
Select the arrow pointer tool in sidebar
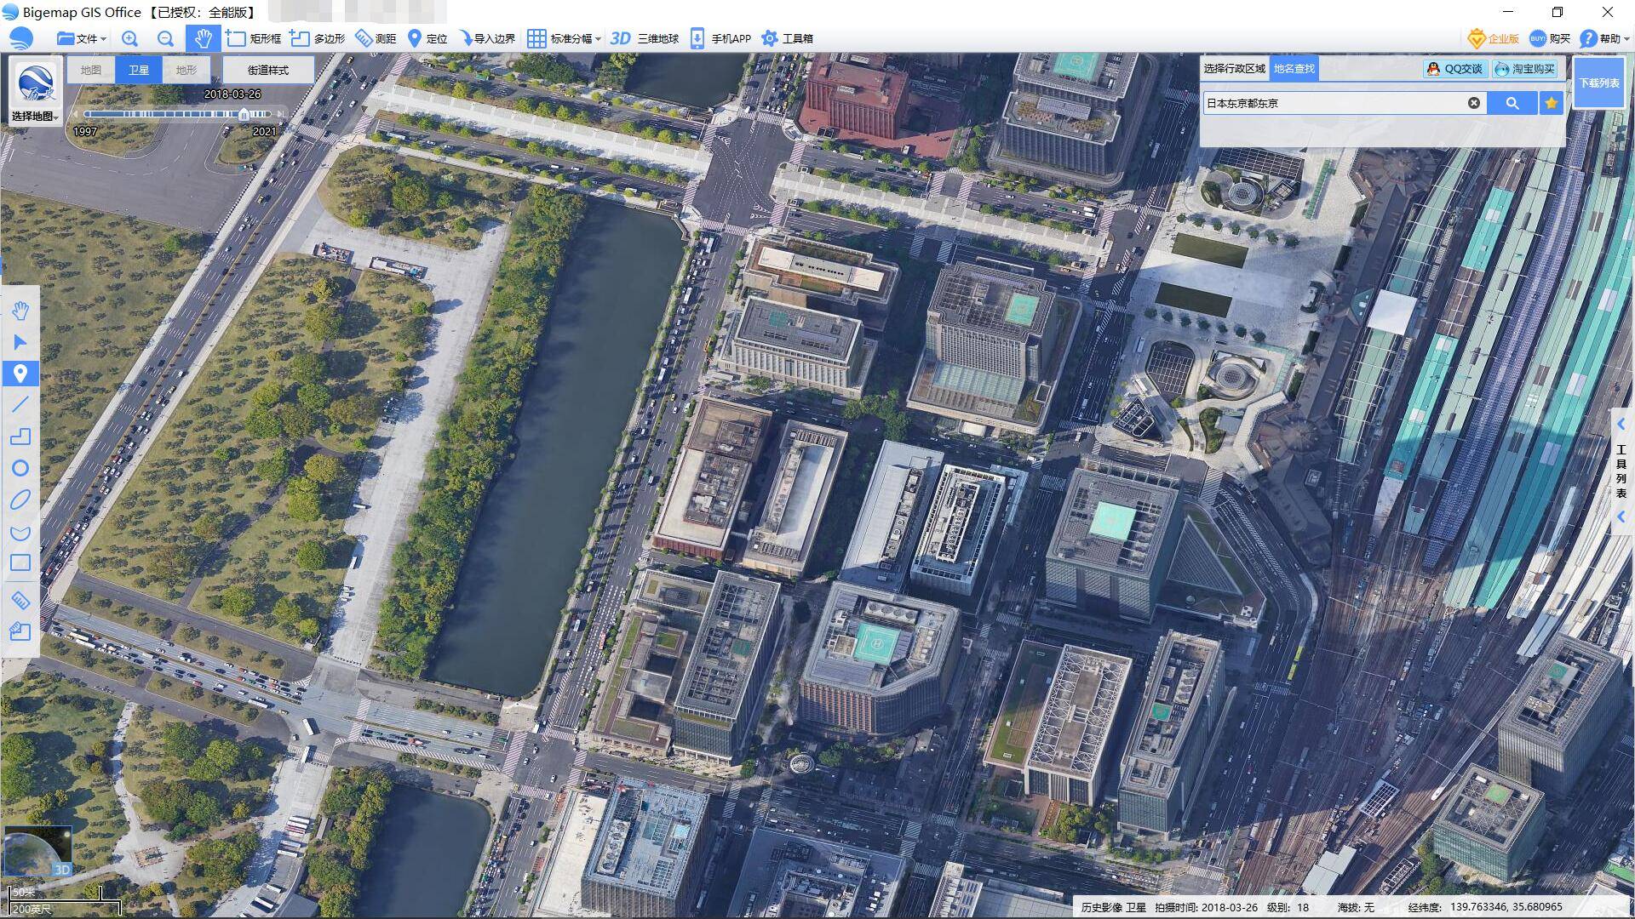click(20, 342)
